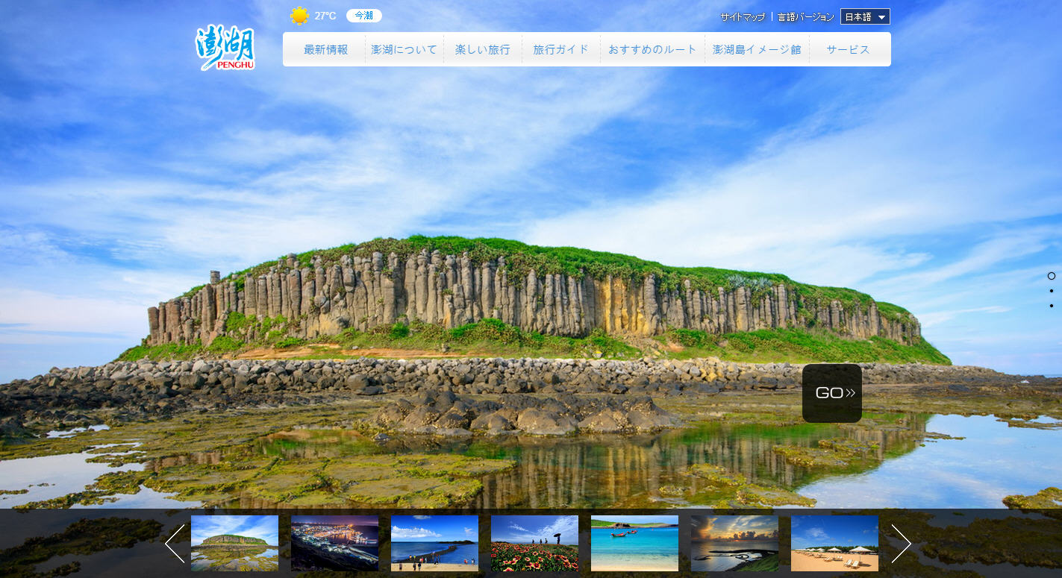Click the sunny weather icon
Image resolution: width=1062 pixels, height=578 pixels.
coord(299,16)
